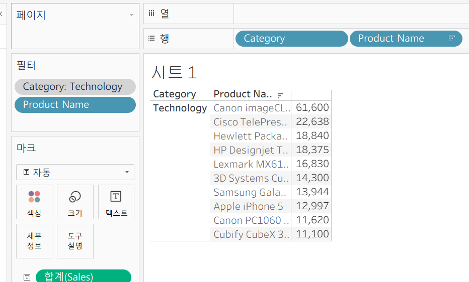Open the 도구 설명 (Tooltip) mark card
The width and height of the screenshot is (469, 282).
point(75,241)
